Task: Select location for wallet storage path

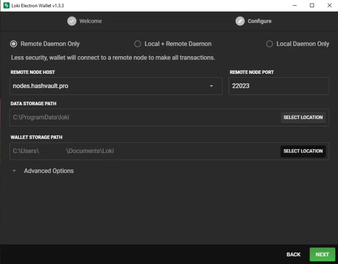Action: click(x=303, y=151)
